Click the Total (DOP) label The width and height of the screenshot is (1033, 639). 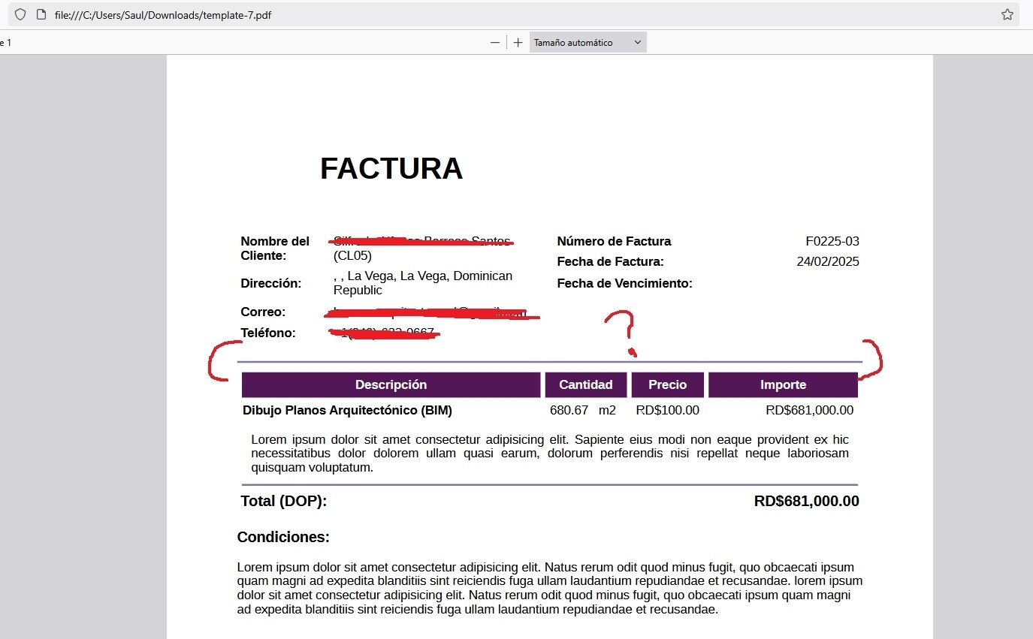click(283, 502)
